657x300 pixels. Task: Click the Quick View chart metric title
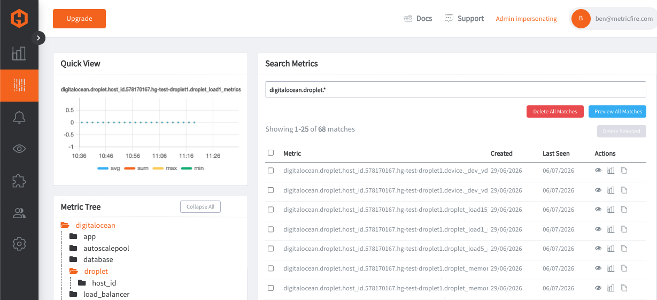pyautogui.click(x=151, y=90)
